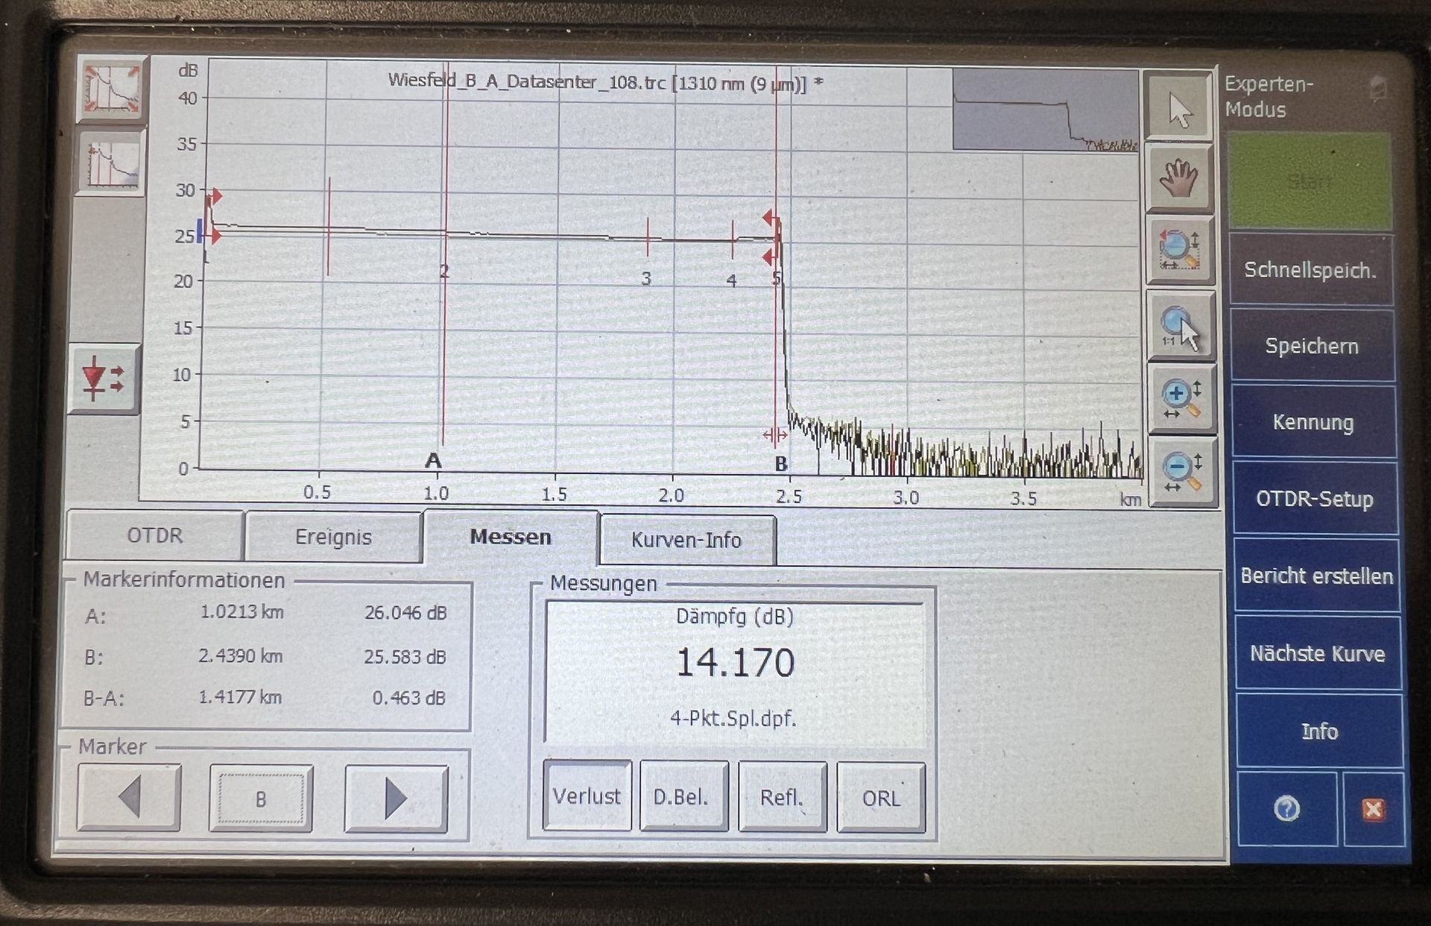1431x926 pixels.
Task: Select the ORL measurement mode
Action: [881, 799]
